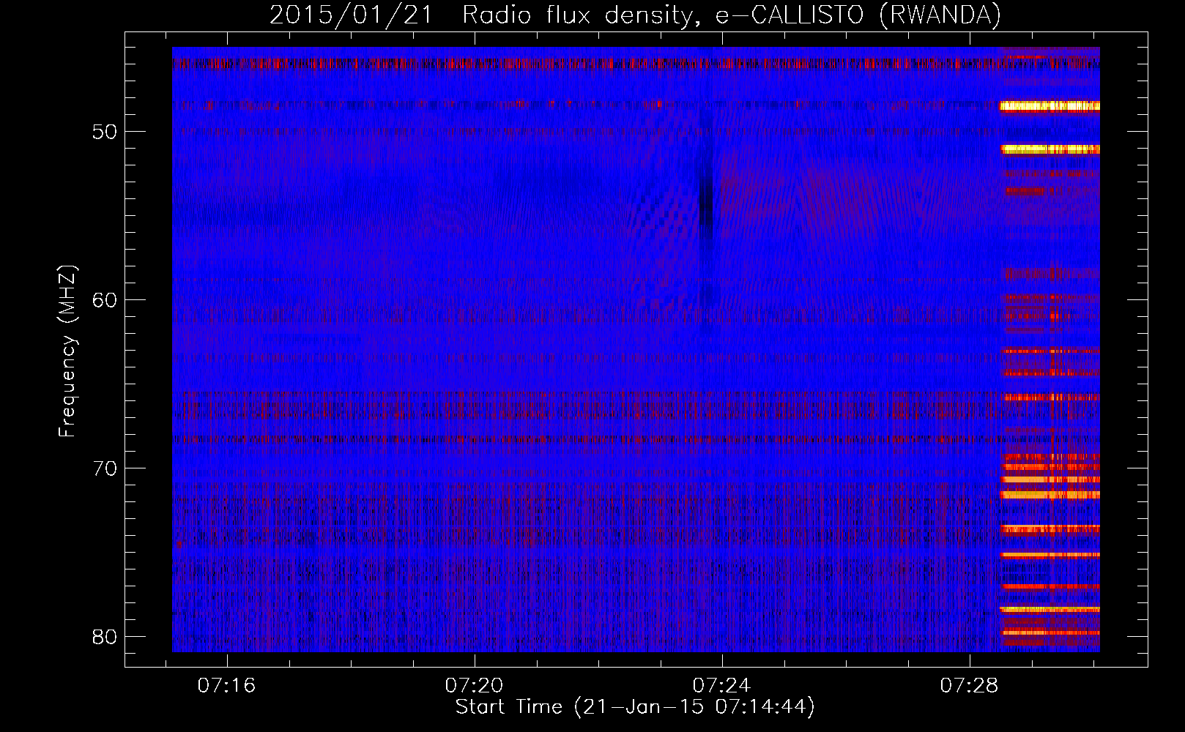This screenshot has height=732, width=1185.
Task: Click the 'Start Time (21-Jan-15 07:14:44)' x-axis label
Action: (x=635, y=707)
